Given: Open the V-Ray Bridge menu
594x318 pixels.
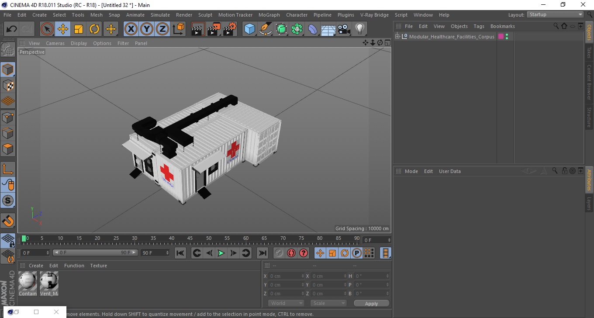Looking at the screenshot, I should (374, 15).
